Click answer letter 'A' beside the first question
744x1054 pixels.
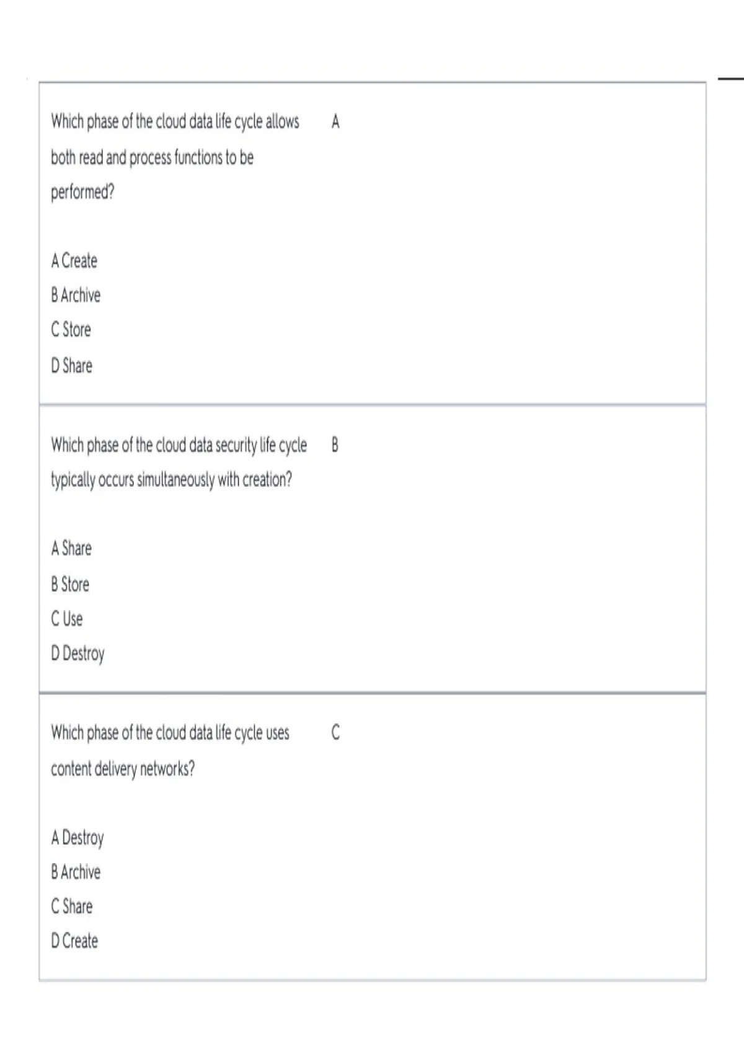(x=335, y=122)
